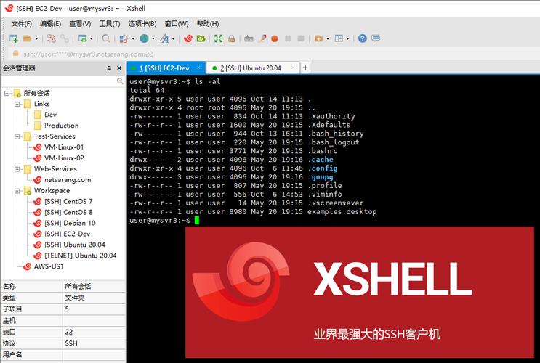Open dropdown arrow beside layout icon
This screenshot has height=363, width=540.
pyautogui.click(x=347, y=38)
